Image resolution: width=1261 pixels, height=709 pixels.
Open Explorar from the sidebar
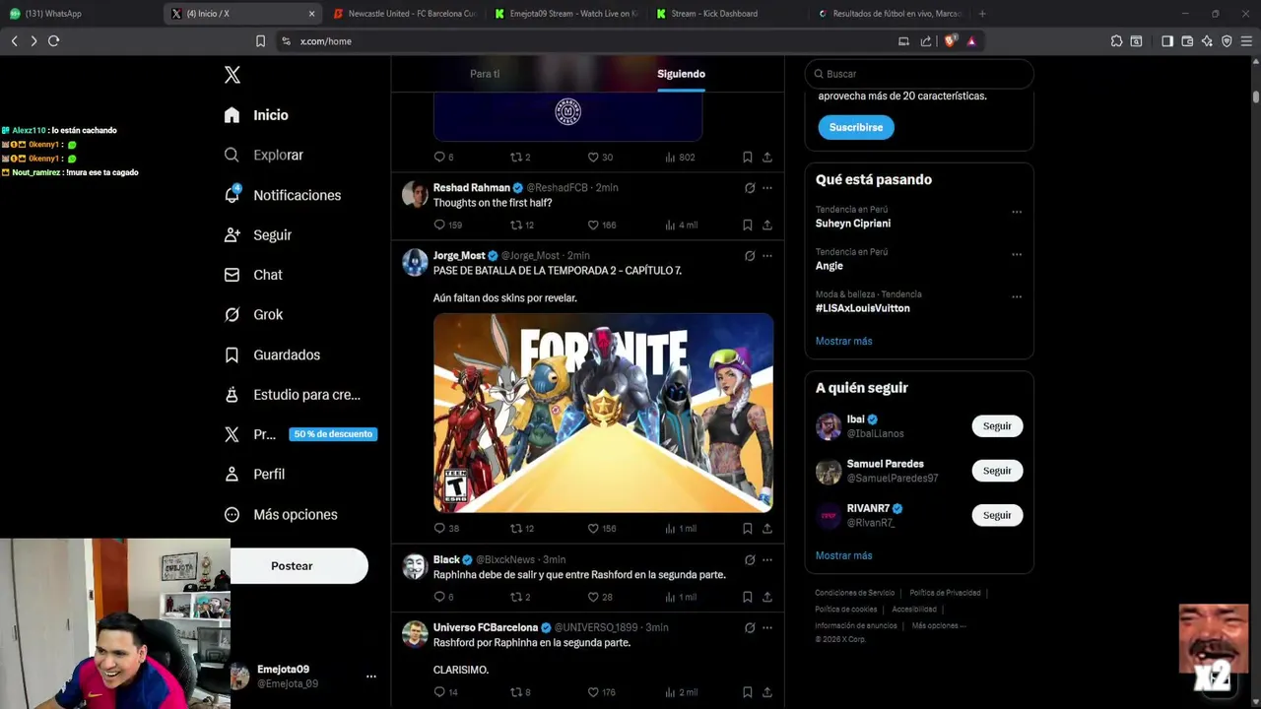click(x=263, y=155)
